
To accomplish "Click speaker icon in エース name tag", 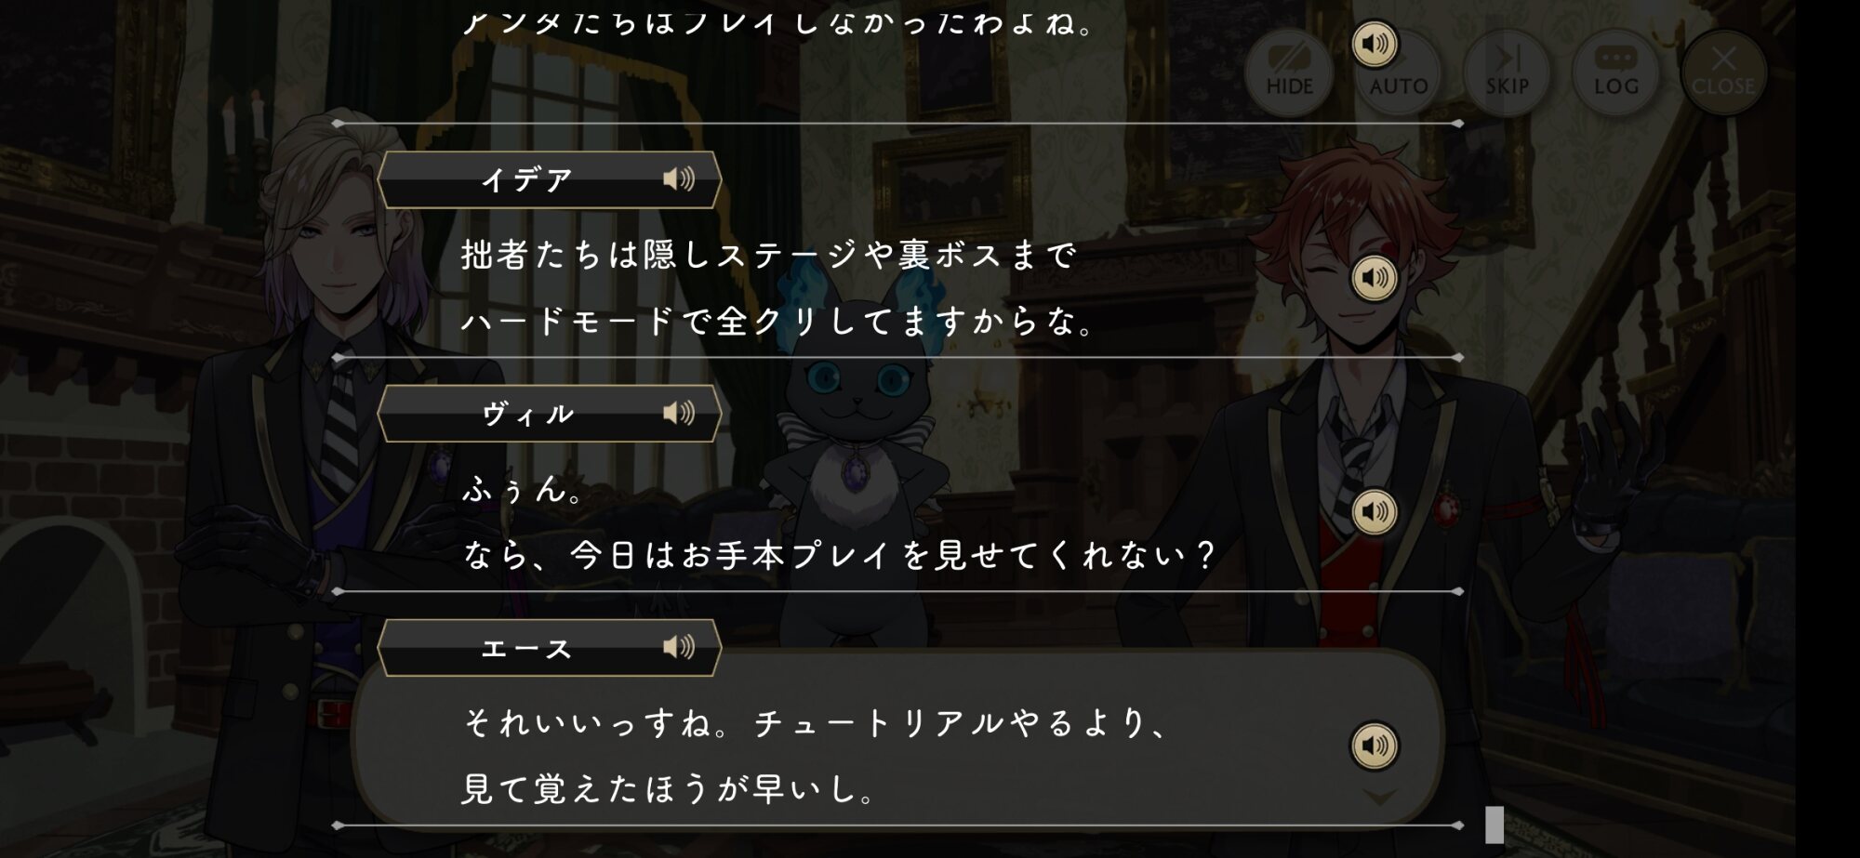I will coord(679,647).
